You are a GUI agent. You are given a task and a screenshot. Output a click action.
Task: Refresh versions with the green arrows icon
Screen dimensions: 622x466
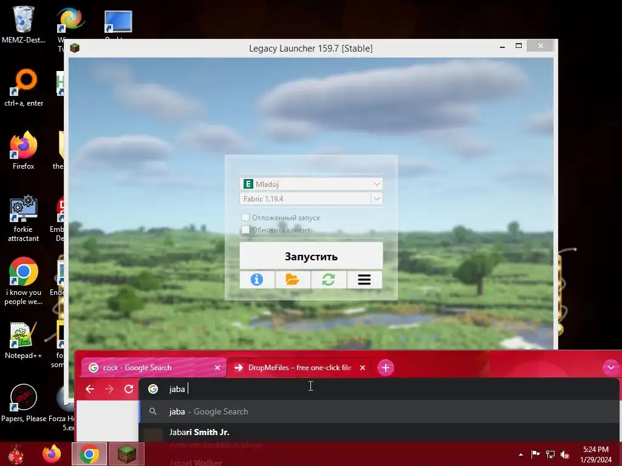329,280
